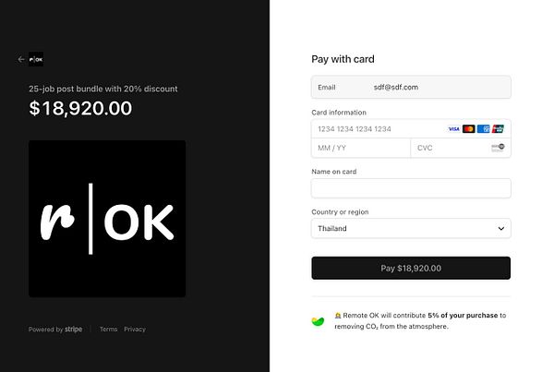Click the back arrow icon
554x372 pixels.
pyautogui.click(x=20, y=59)
